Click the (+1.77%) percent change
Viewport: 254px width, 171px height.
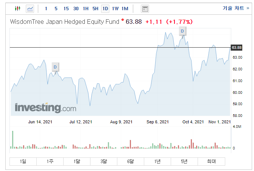(179, 22)
